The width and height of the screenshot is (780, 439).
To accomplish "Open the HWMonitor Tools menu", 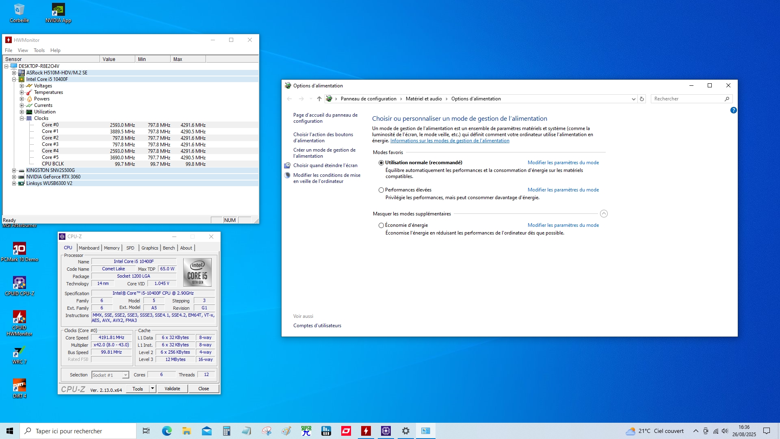I will point(39,50).
